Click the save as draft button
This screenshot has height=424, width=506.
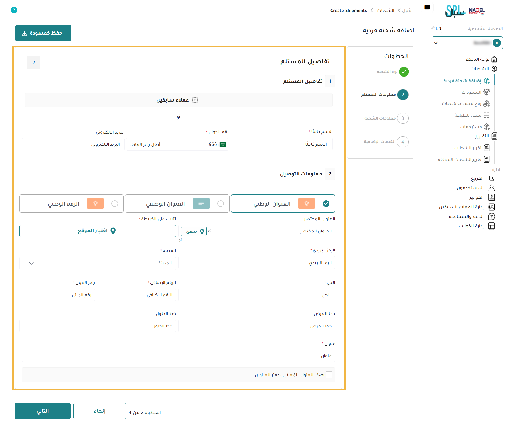(x=43, y=33)
